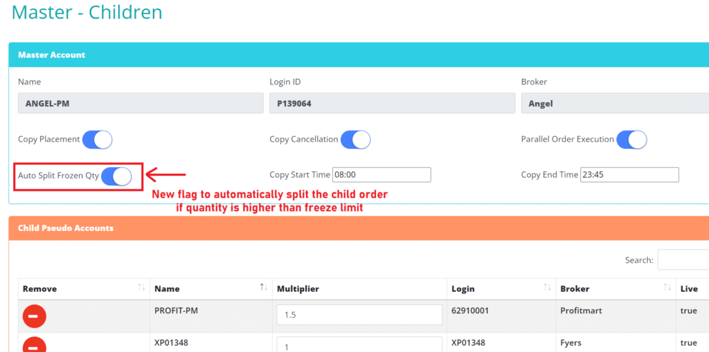Sort table by Name column

click(x=210, y=289)
